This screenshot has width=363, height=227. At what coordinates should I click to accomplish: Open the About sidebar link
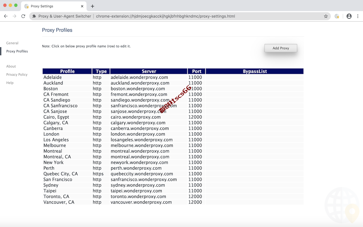pos(11,66)
